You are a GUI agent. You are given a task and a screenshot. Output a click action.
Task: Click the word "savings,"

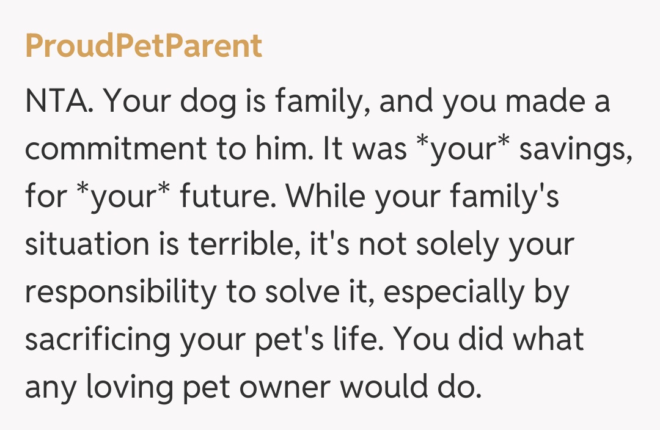(x=576, y=150)
